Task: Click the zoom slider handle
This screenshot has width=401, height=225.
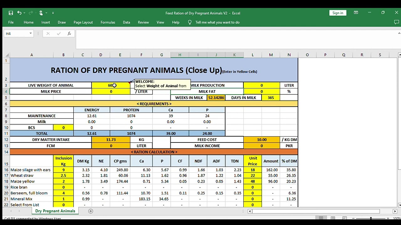Action: (371, 218)
